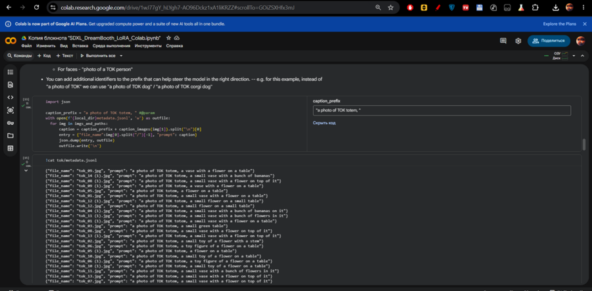Click into the caption_prefix input field
This screenshot has height=291, width=592.
click(x=442, y=110)
